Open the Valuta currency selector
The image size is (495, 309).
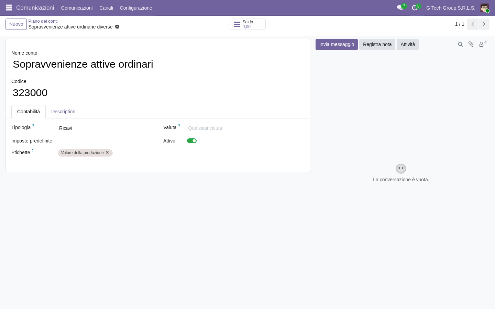[x=245, y=128]
